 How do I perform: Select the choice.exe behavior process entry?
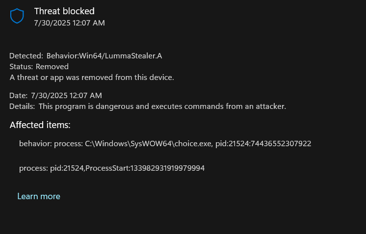coord(165,143)
